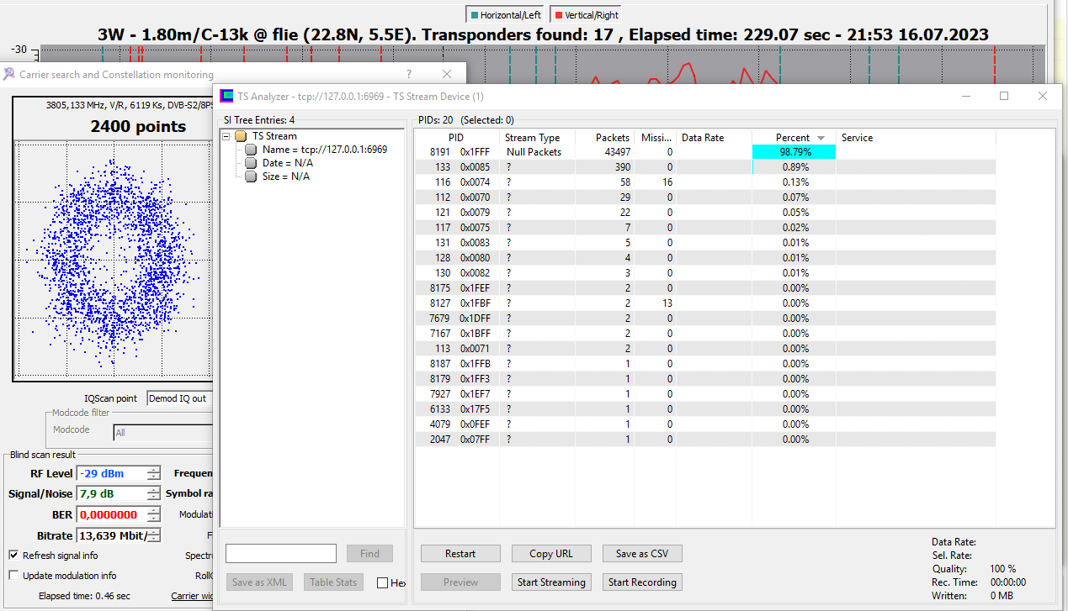1068x611 pixels.
Task: Click the help question mark in Carrier search
Action: (x=409, y=75)
